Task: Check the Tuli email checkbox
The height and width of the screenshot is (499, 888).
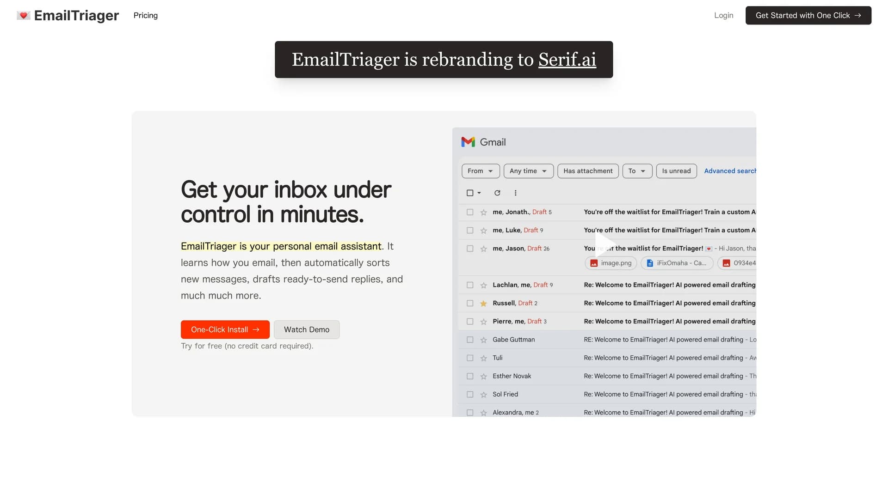Action: point(470,358)
